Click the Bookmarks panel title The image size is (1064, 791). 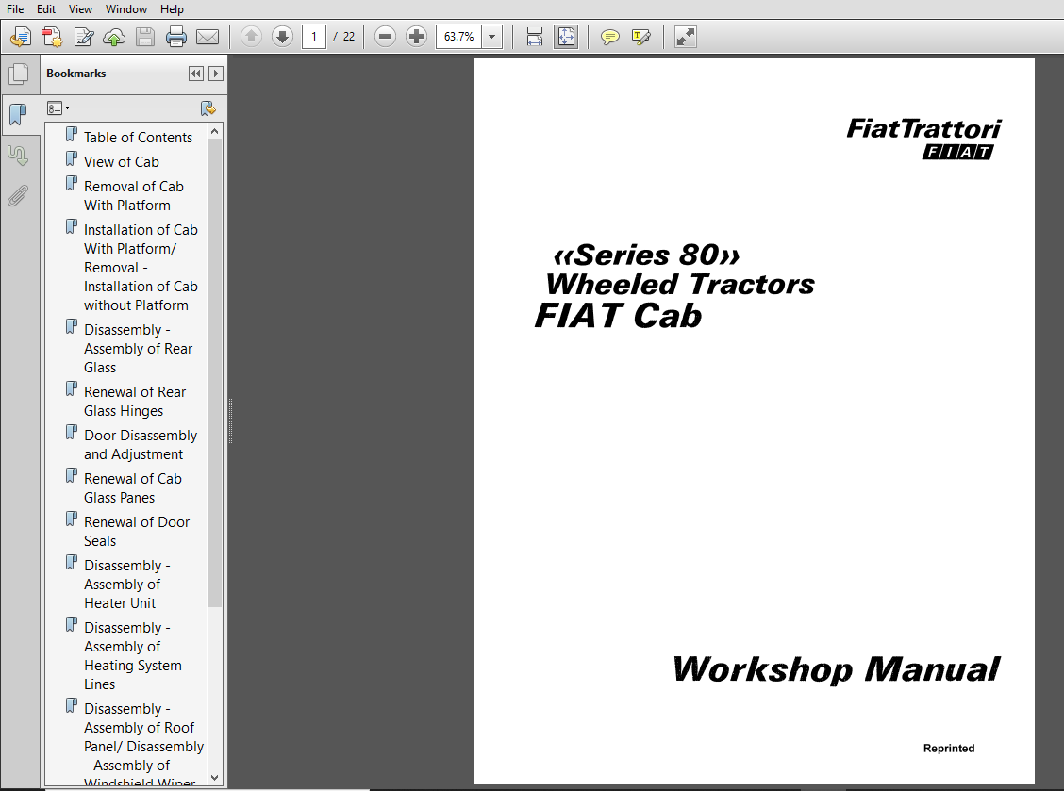click(76, 74)
